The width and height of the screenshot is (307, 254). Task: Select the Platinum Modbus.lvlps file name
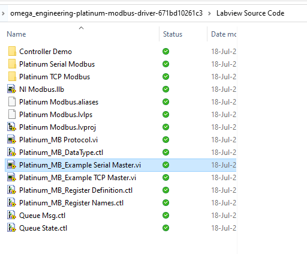point(56,115)
